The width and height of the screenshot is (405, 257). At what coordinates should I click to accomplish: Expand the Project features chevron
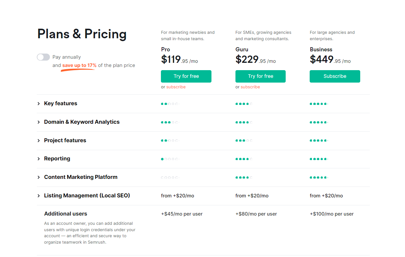click(x=39, y=141)
